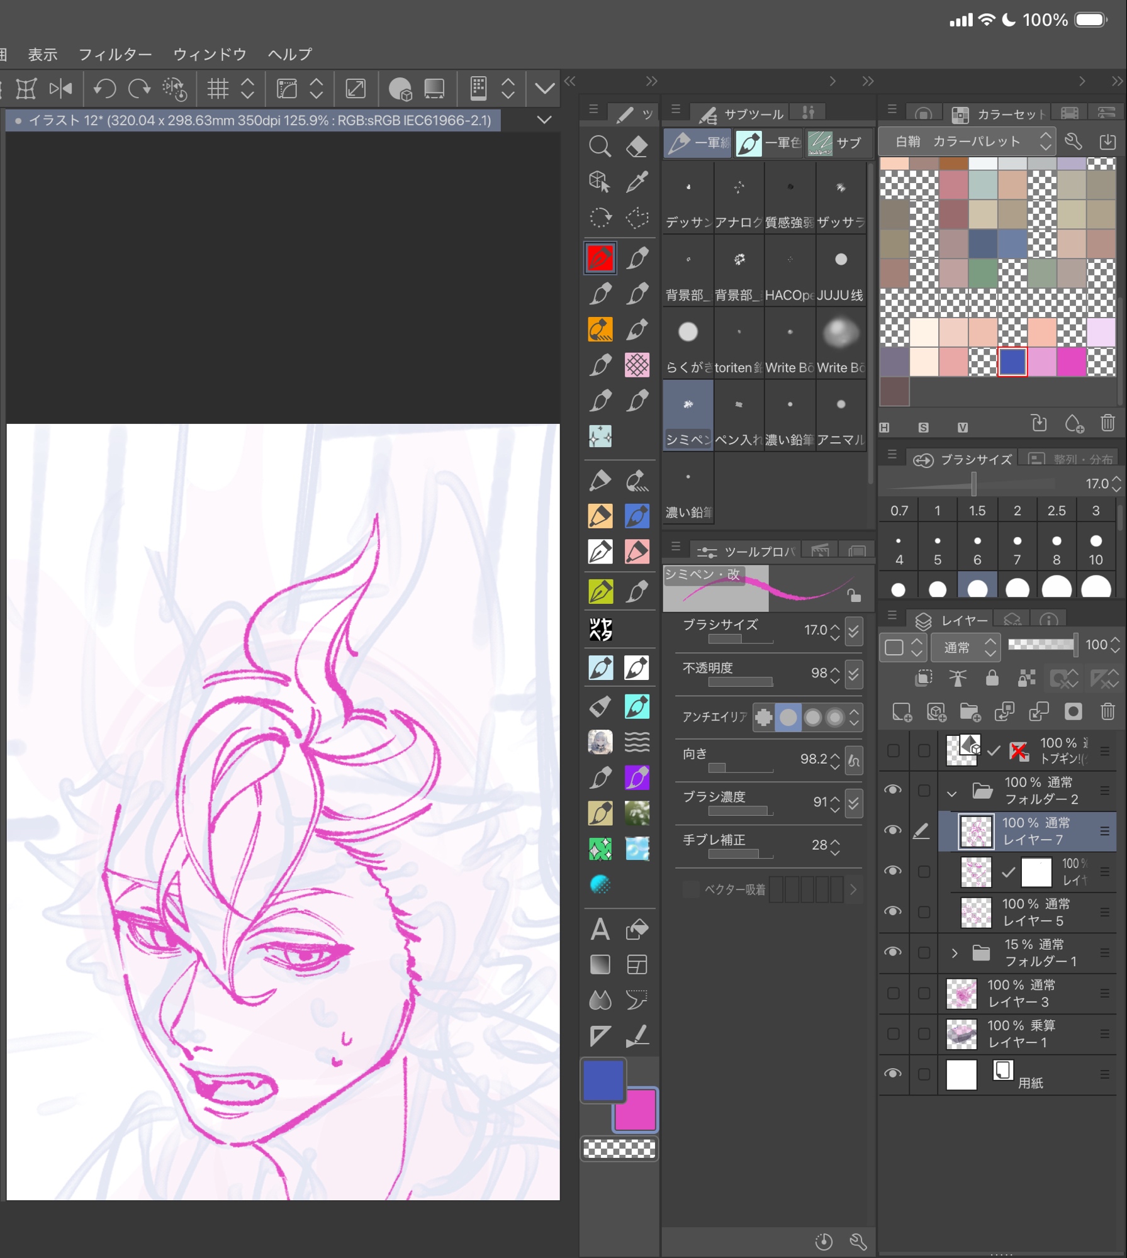Hide the 用紙 paper layer
The image size is (1127, 1258).
pos(893,1074)
